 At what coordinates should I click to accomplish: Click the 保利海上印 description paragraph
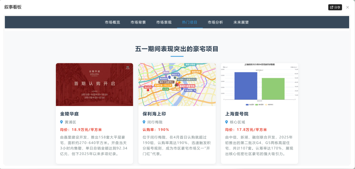(177, 146)
